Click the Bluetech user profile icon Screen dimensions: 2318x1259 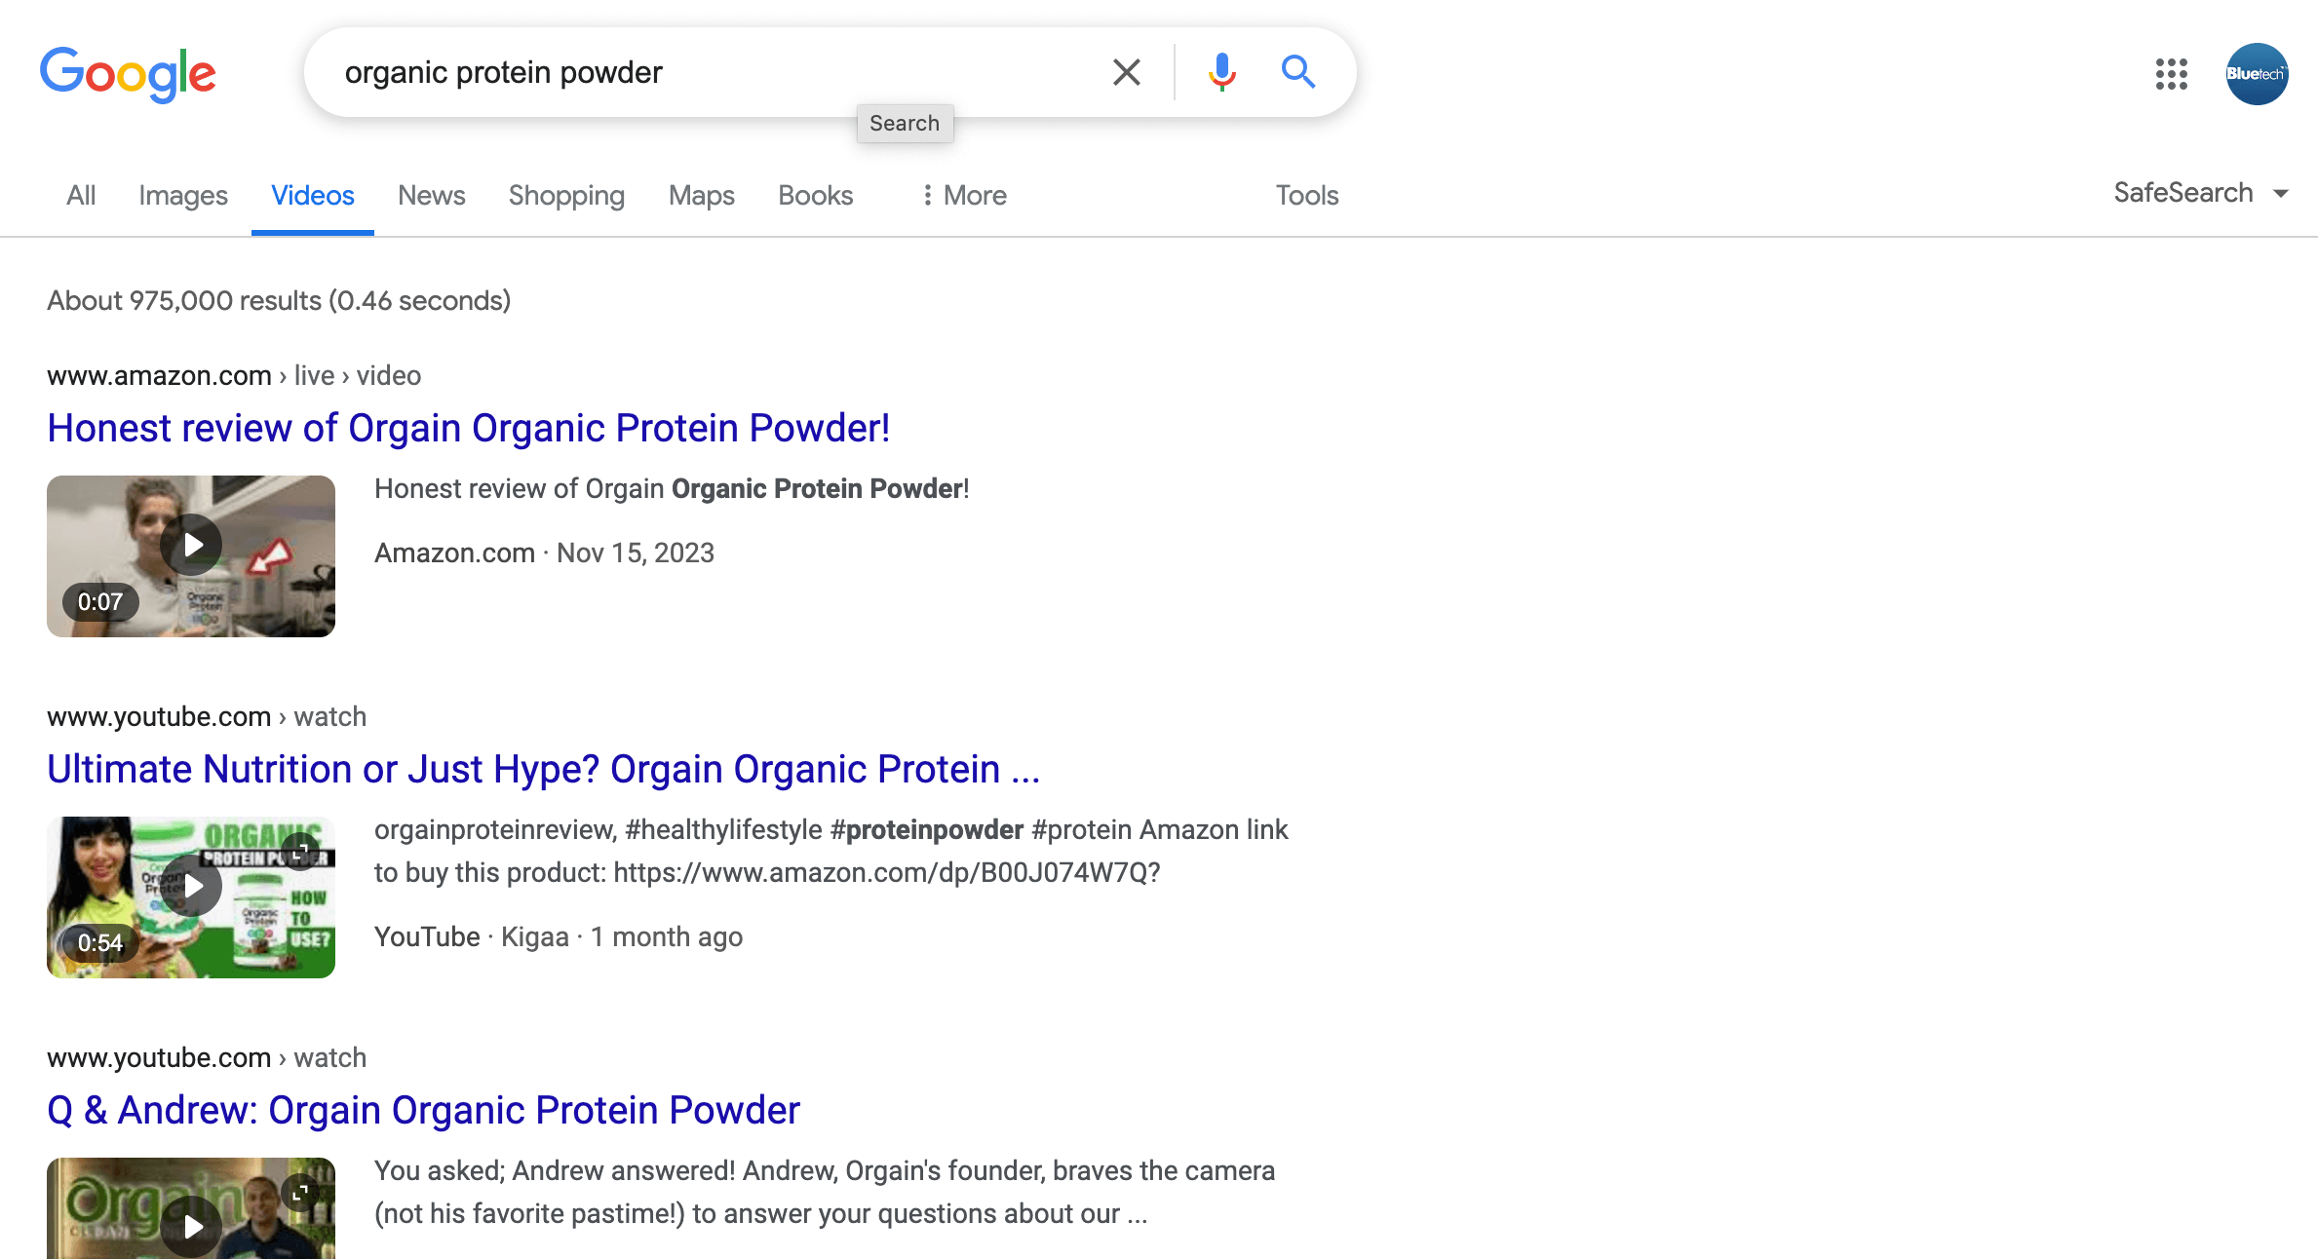coord(2255,71)
